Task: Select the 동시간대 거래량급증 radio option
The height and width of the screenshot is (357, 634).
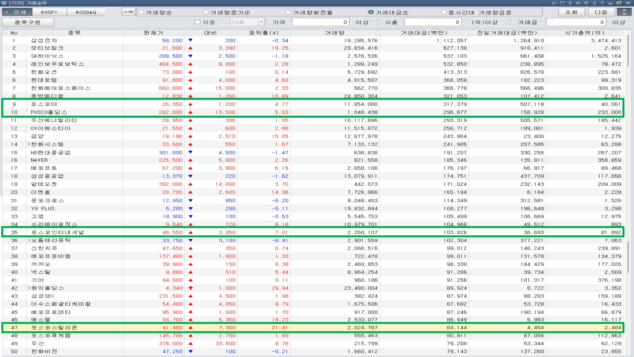Action: click(x=444, y=12)
